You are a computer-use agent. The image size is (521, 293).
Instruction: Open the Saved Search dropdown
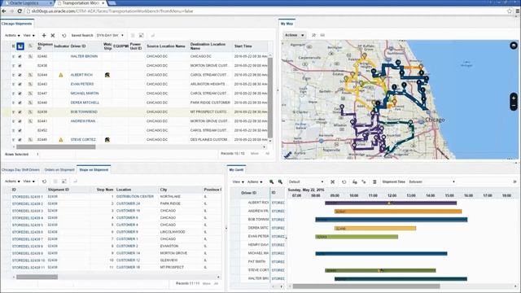click(110, 35)
